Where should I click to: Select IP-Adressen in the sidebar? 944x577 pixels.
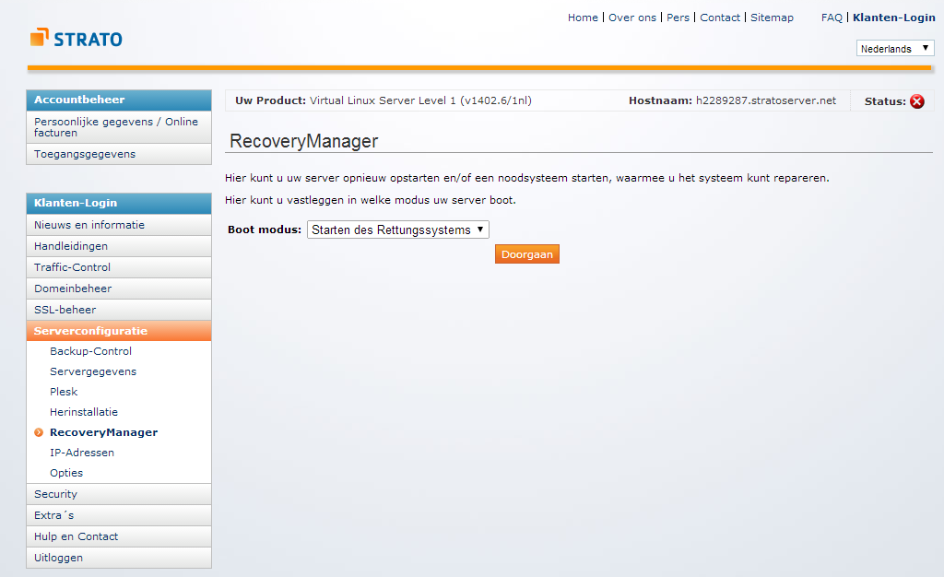82,453
